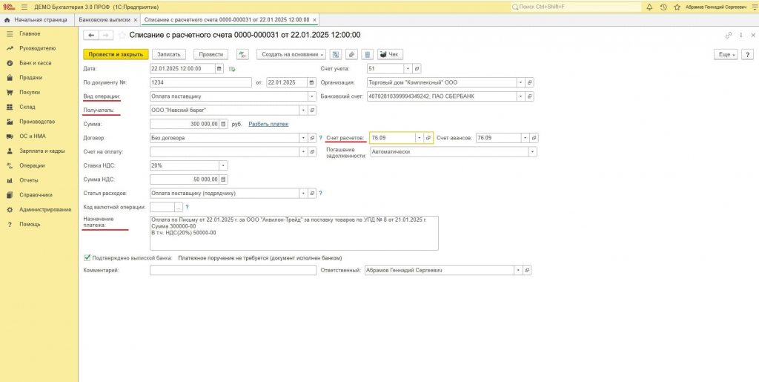The image size is (759, 382).
Task: Toggle 'Подтверждено выпиской банка' checkbox
Action: pos(87,258)
